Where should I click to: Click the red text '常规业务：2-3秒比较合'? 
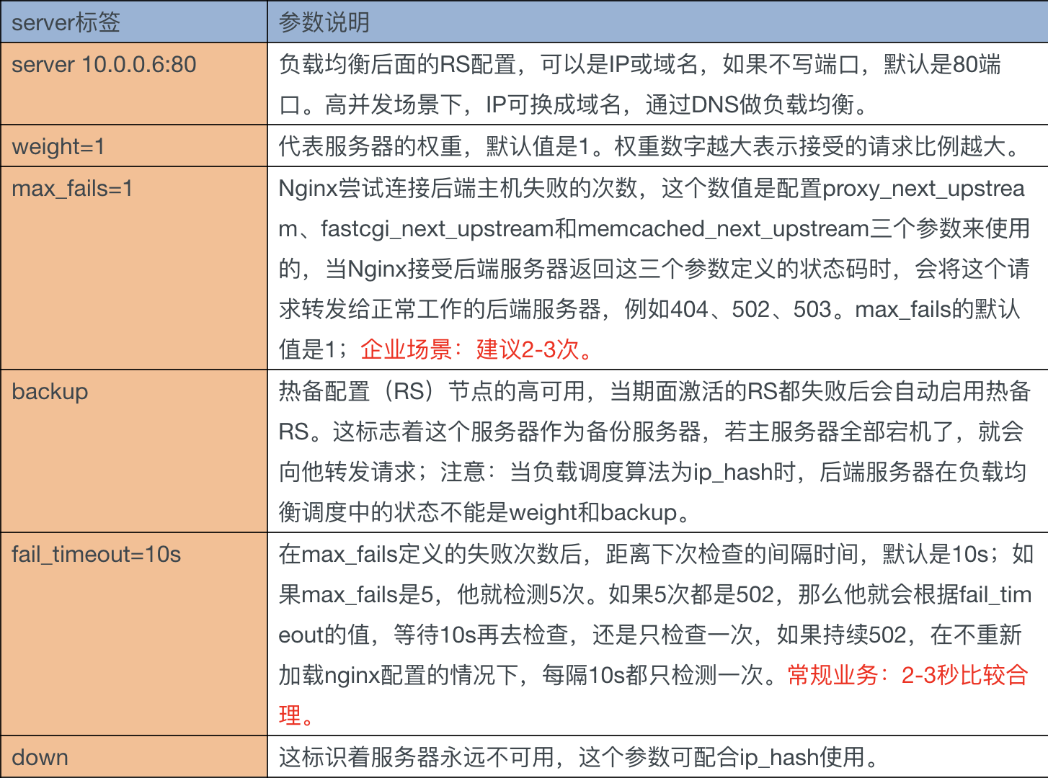coord(907,675)
